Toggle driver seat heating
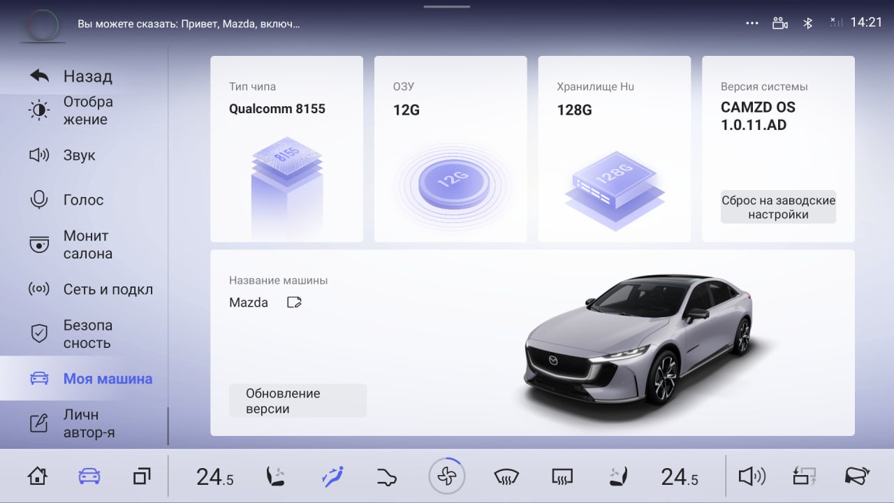Screen dimensions: 894x503 pos(274,476)
